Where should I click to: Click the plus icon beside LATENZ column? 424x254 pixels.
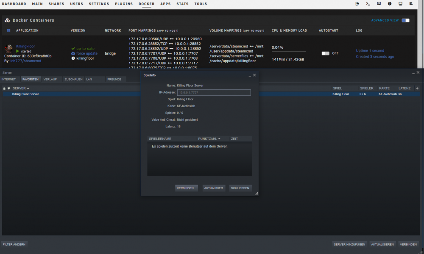(417, 88)
